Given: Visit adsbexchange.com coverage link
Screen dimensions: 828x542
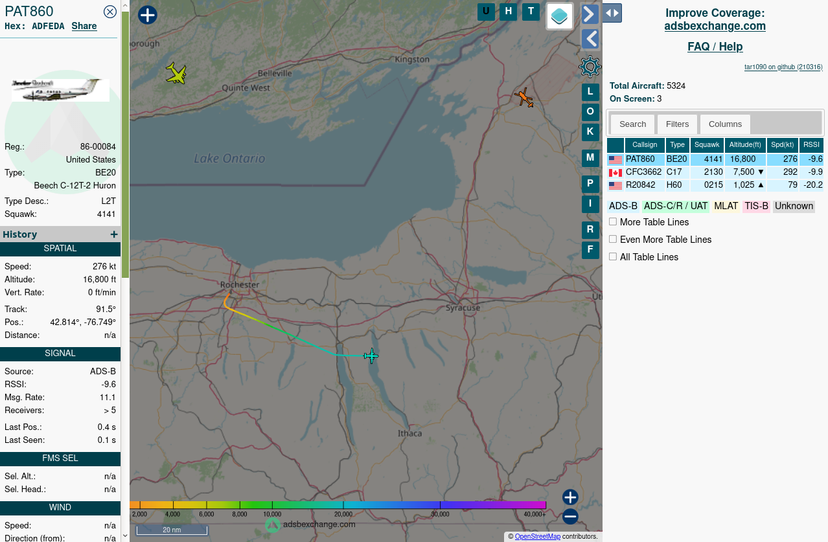Looking at the screenshot, I should 715,26.
